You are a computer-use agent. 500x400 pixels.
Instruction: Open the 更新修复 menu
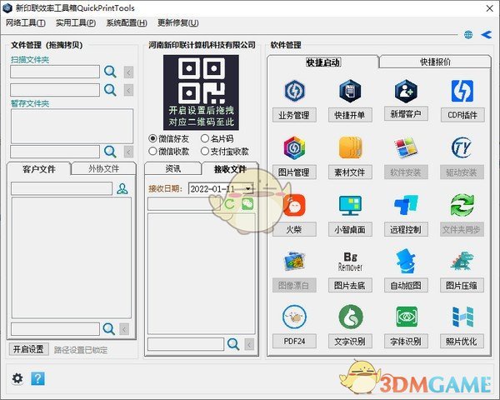pos(178,23)
